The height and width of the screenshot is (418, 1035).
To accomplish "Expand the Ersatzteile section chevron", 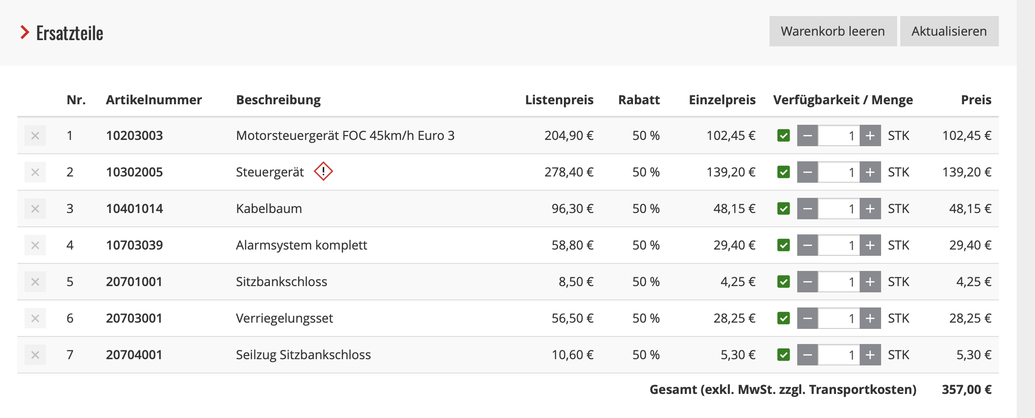I will point(25,33).
